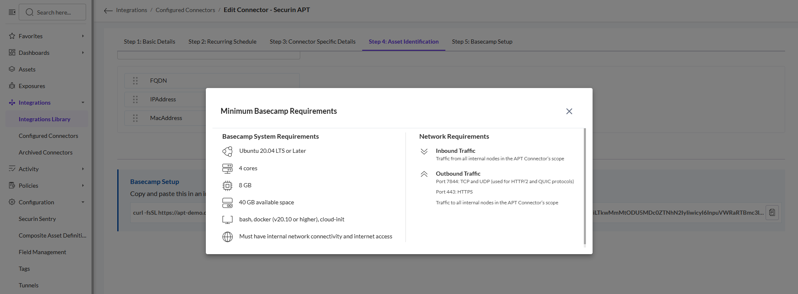Open Securin Sentry in the sidebar
This screenshot has height=294, width=798.
point(37,219)
